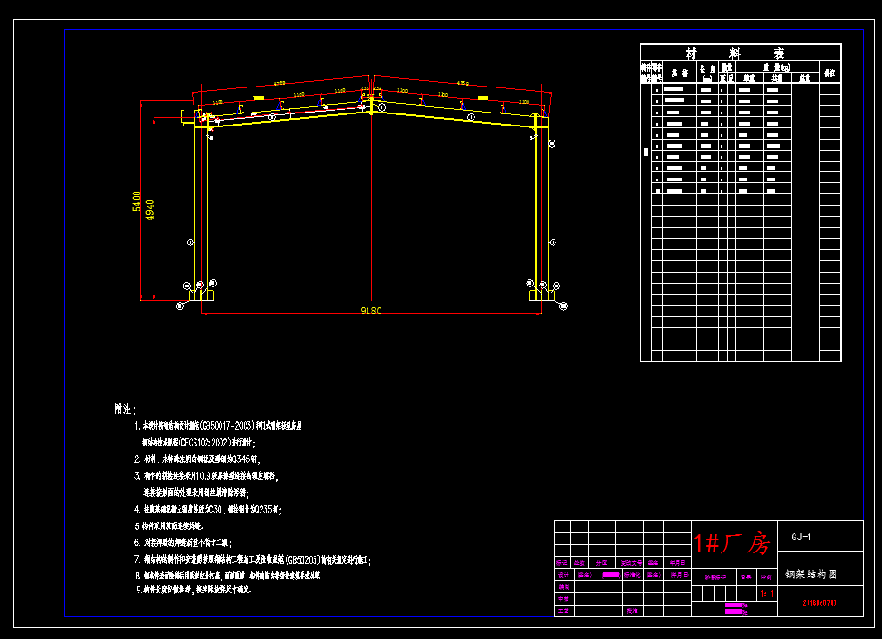Select the 钢架结构图 drawing name text

click(811, 574)
